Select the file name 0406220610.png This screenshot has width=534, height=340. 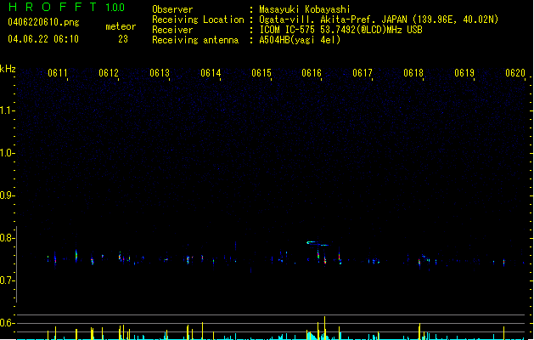[43, 22]
